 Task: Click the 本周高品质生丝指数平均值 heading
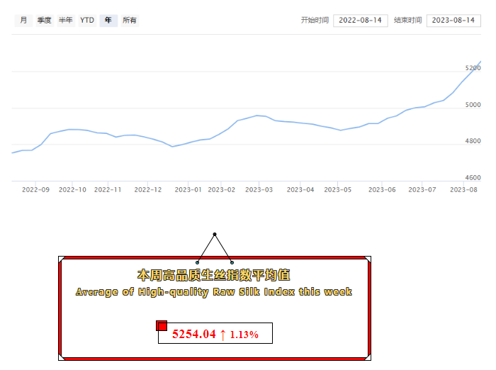click(214, 275)
